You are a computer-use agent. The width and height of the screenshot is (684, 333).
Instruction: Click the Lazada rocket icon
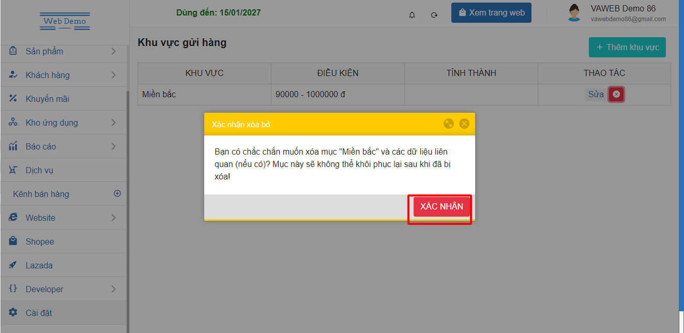point(13,265)
